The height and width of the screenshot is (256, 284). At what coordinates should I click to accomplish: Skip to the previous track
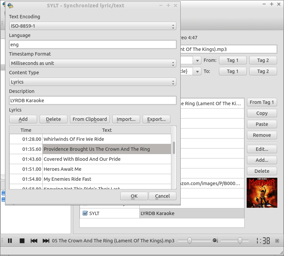pos(34,240)
